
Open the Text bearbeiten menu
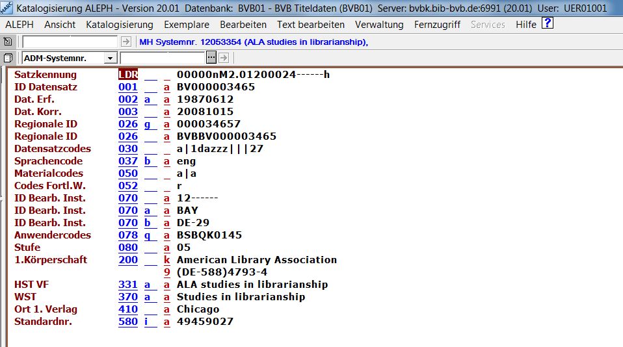[x=310, y=25]
